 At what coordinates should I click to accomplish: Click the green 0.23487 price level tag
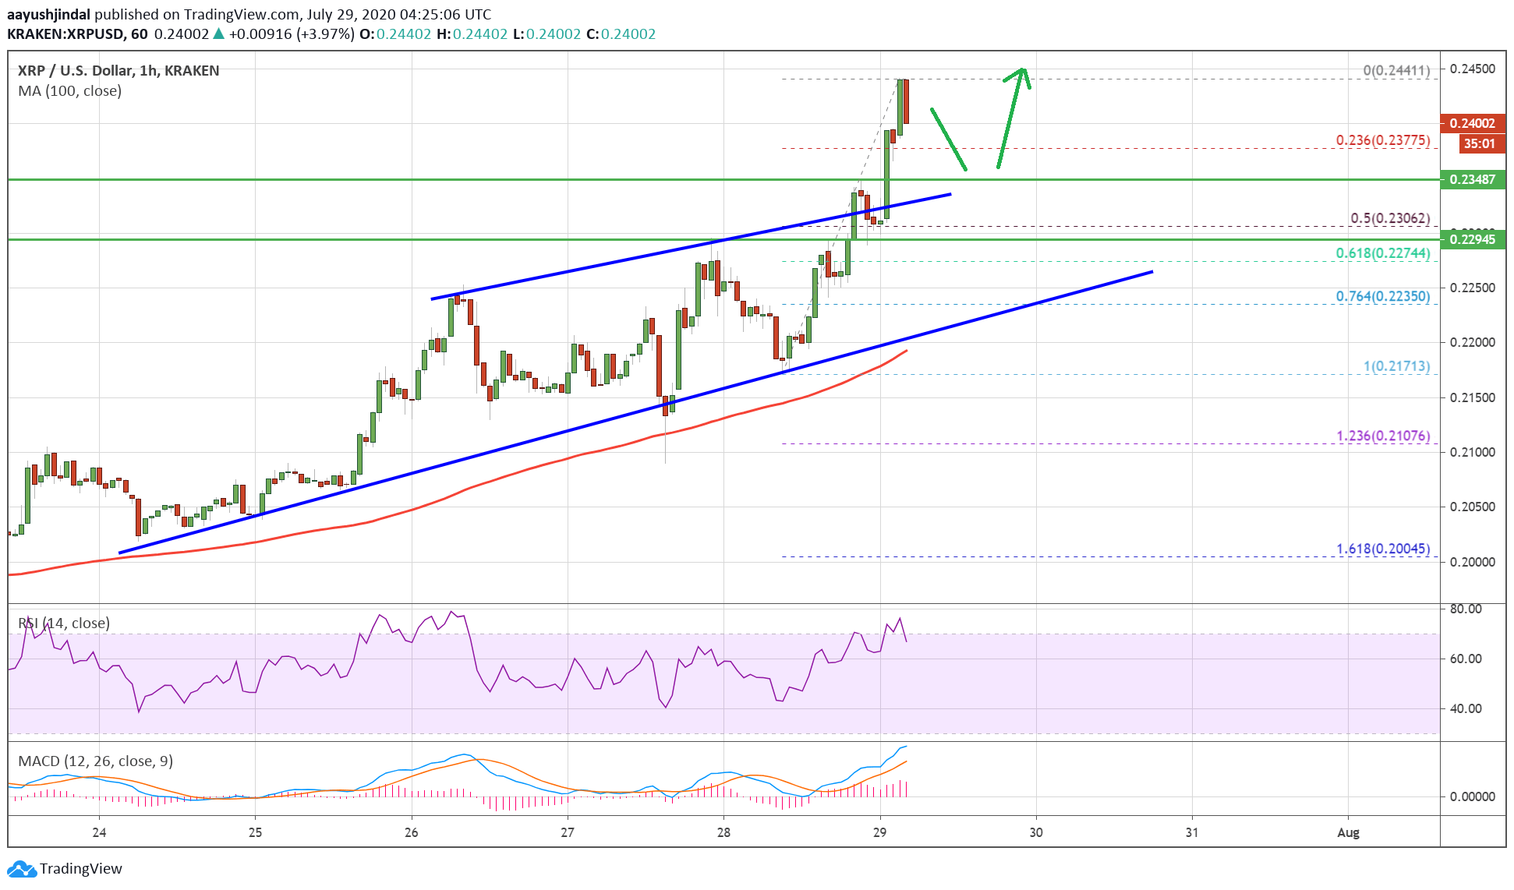point(1473,179)
